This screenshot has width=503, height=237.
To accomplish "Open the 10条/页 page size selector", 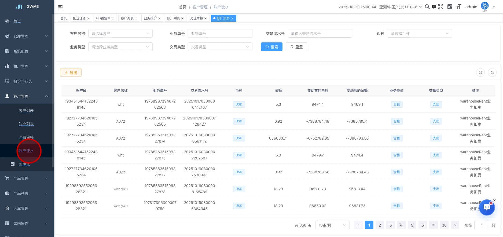I will 332,225.
